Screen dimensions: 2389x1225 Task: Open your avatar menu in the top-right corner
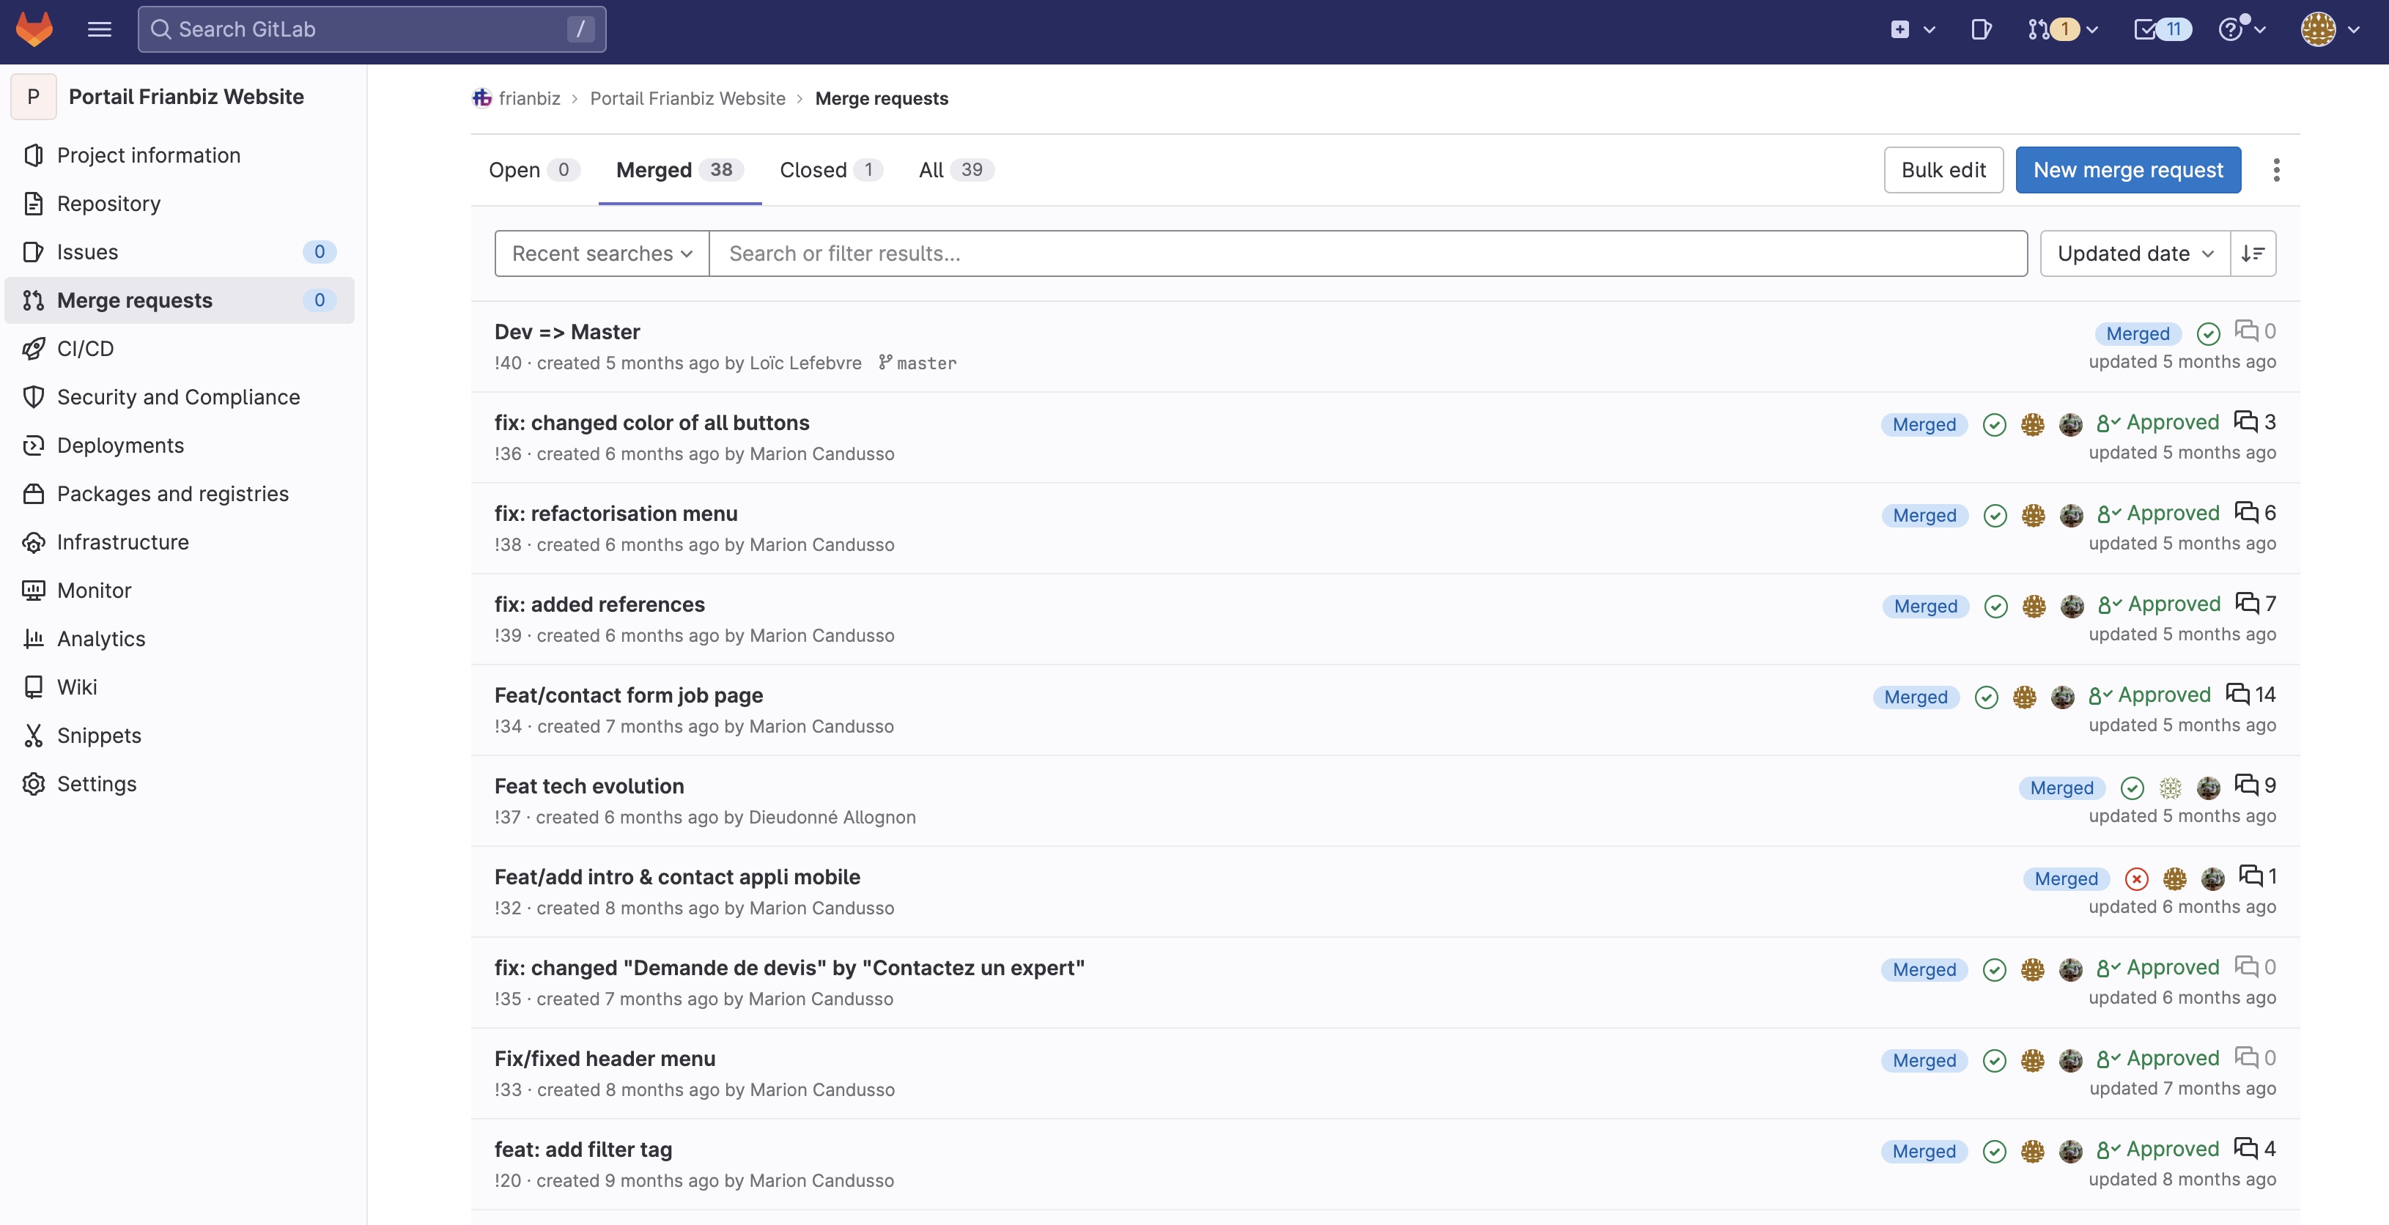(2319, 29)
